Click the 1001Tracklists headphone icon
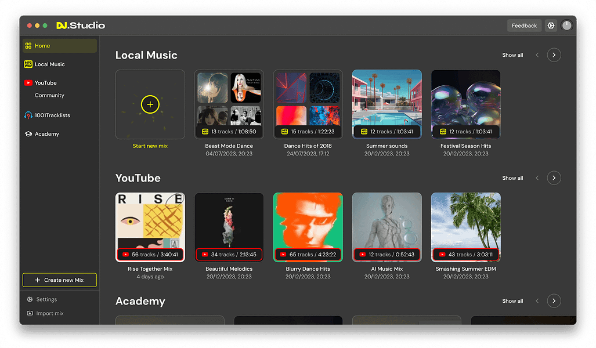Image resolution: width=596 pixels, height=348 pixels. coord(28,115)
